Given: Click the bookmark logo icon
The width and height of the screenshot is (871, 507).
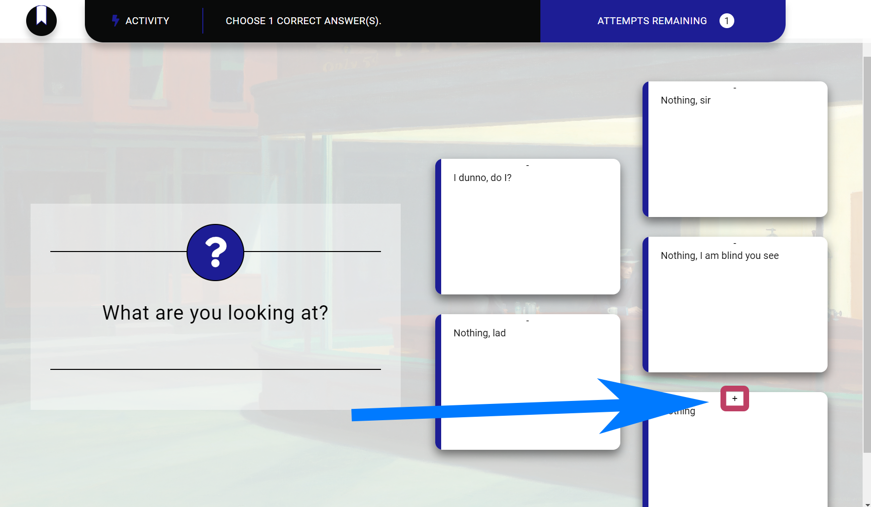Looking at the screenshot, I should tap(41, 20).
